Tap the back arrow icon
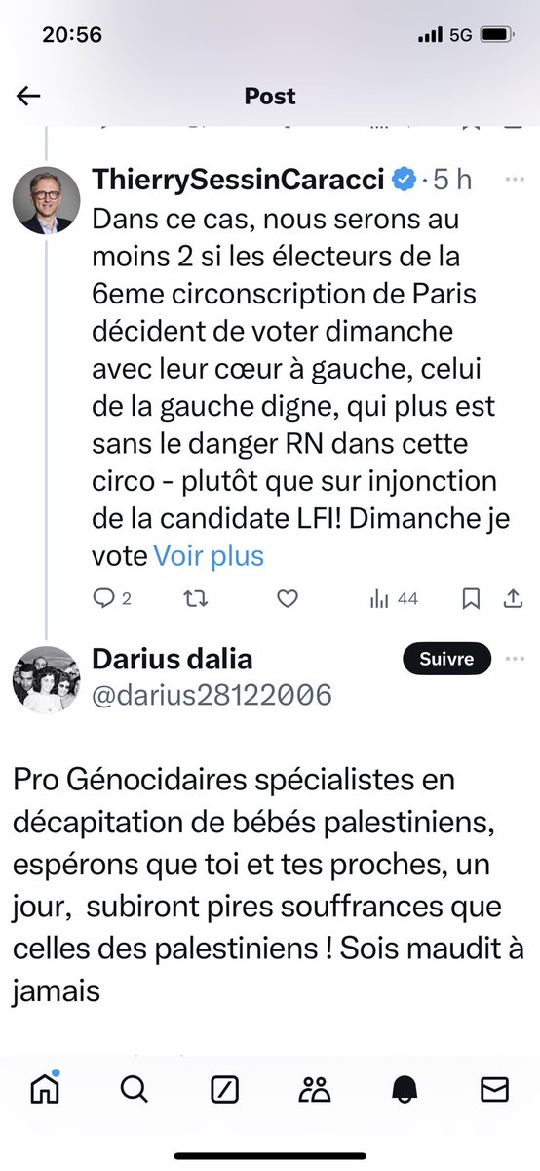Viewport: 540px width, 1171px height. tap(28, 96)
